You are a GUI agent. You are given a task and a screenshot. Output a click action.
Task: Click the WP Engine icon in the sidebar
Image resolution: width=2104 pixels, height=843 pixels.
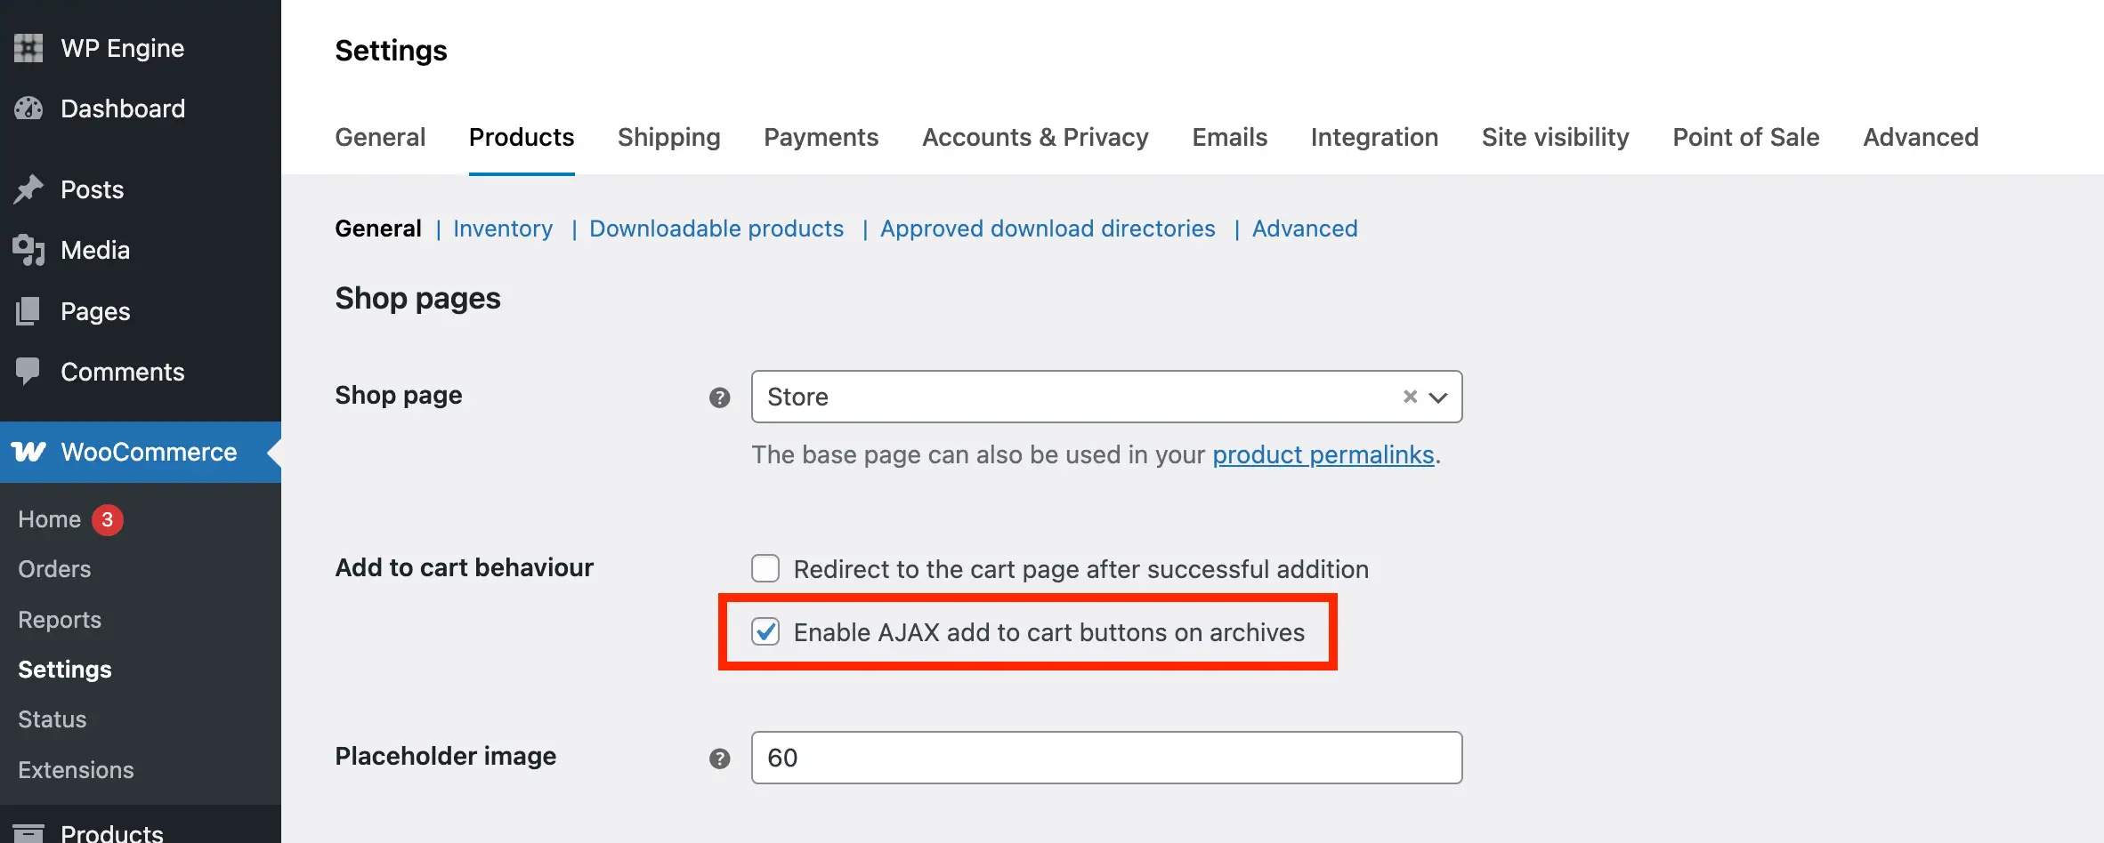coord(28,47)
